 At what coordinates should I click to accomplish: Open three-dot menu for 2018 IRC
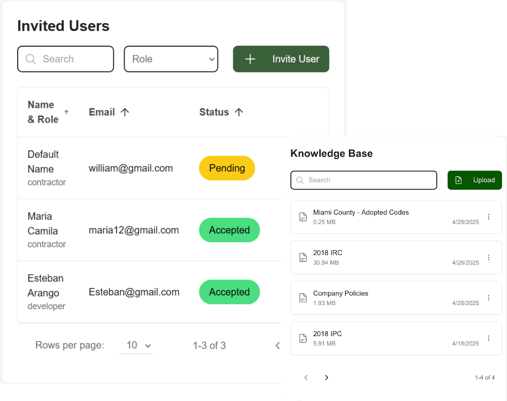488,257
